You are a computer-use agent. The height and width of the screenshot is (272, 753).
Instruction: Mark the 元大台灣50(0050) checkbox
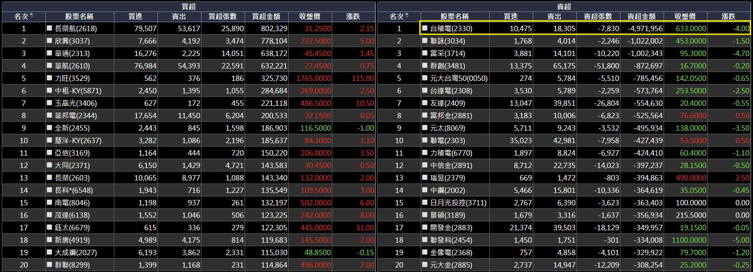[425, 78]
